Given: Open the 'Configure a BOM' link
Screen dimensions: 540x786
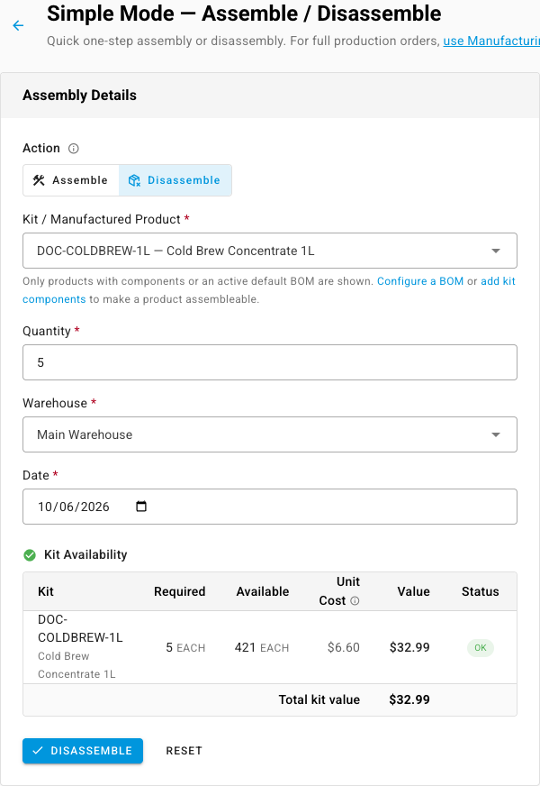Looking at the screenshot, I should (420, 281).
